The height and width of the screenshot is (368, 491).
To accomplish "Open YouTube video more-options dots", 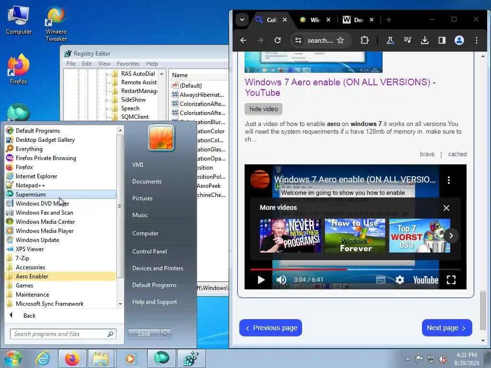I will (449, 180).
